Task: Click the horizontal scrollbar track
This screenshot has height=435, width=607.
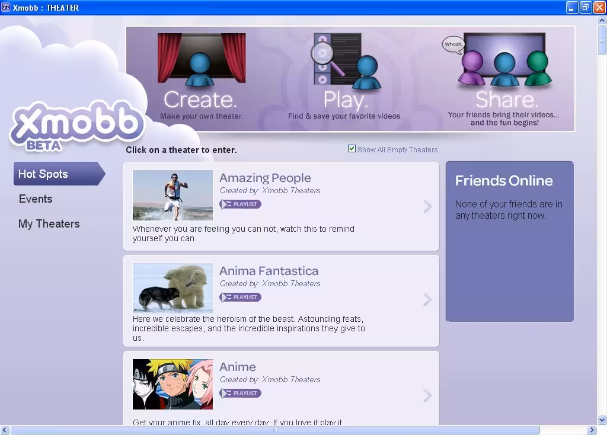Action: [569, 430]
